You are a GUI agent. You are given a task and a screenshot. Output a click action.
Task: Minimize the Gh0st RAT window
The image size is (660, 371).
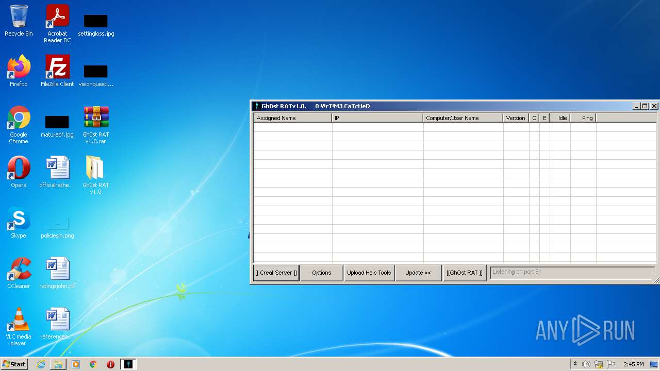pos(636,106)
